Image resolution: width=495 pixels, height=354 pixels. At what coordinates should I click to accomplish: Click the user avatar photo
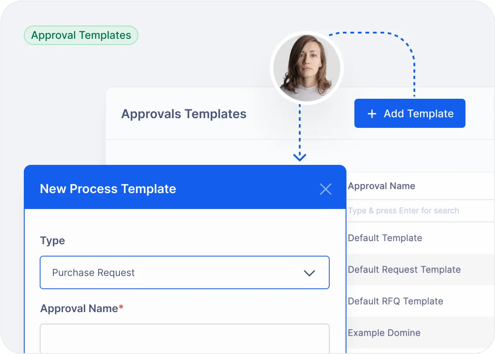pyautogui.click(x=306, y=67)
